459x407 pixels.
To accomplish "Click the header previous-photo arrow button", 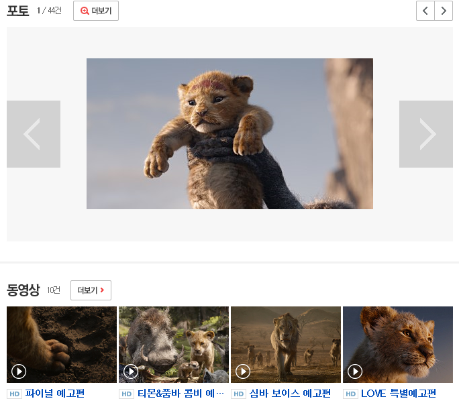I will 425,11.
